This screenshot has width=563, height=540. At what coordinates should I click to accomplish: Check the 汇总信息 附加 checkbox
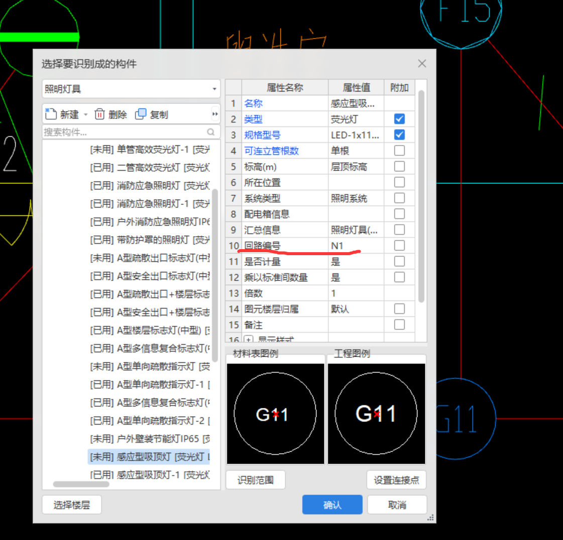(x=399, y=230)
